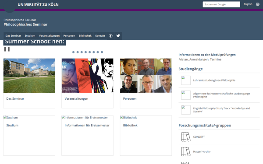Open the Das Seminar menu
This screenshot has width=263, height=164.
(x=13, y=36)
